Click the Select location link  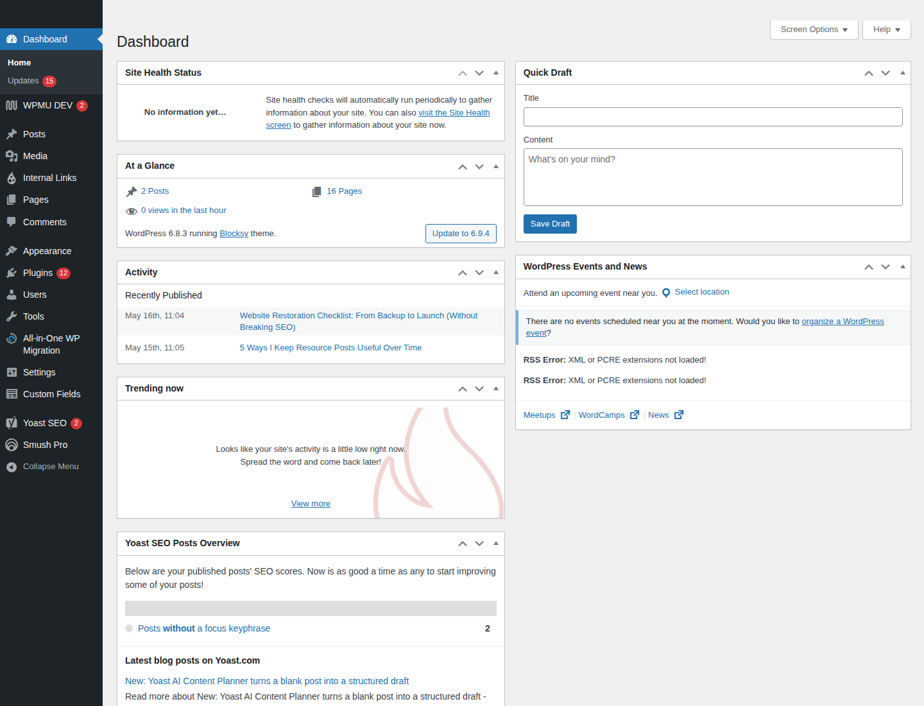[x=702, y=292]
